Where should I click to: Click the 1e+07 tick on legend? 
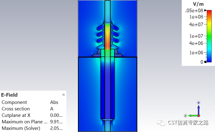click(196, 36)
